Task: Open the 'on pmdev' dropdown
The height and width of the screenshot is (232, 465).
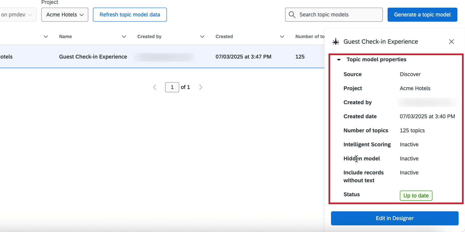Action: 17,15
